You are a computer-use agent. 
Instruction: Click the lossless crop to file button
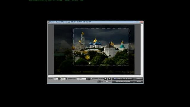[123, 78]
